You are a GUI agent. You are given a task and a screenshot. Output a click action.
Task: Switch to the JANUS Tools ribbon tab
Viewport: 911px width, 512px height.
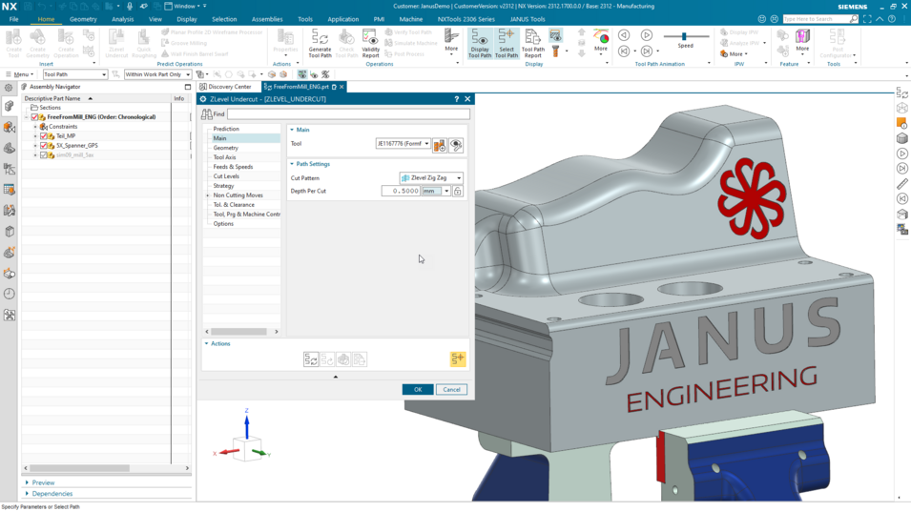click(x=528, y=19)
